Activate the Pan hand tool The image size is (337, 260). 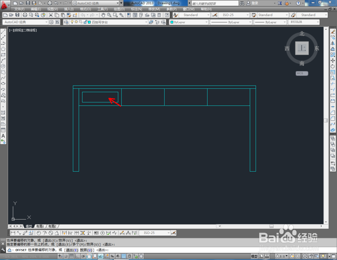(103, 15)
